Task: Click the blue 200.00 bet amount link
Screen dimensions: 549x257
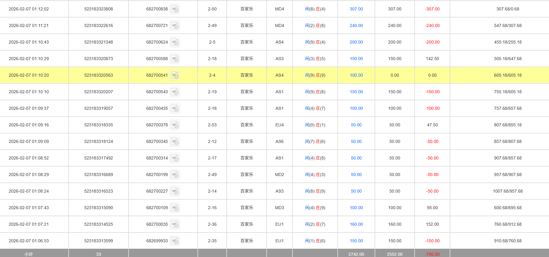Action: (356, 42)
